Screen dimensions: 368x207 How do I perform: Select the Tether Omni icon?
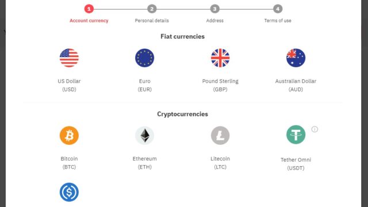[296, 135]
